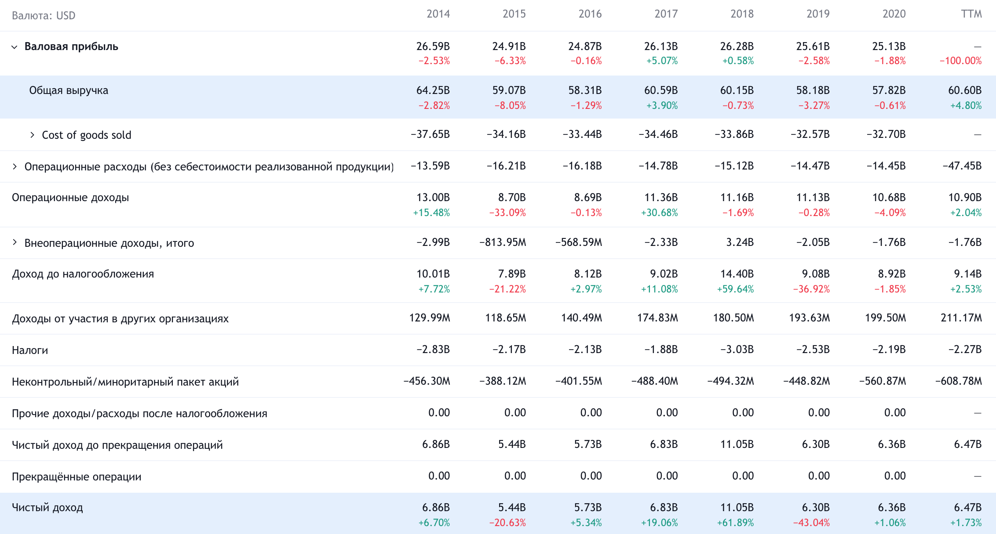
Task: Select the Операционные доходы row label
Action: point(70,198)
